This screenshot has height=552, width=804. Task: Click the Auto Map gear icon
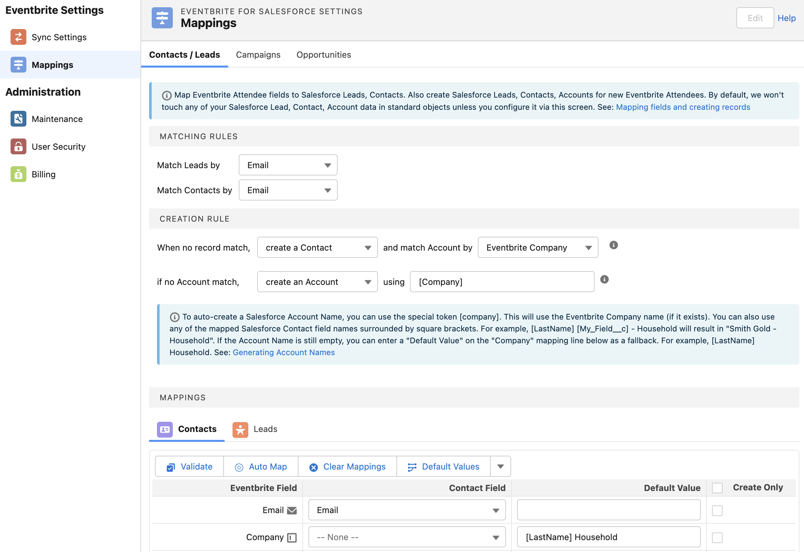click(239, 467)
